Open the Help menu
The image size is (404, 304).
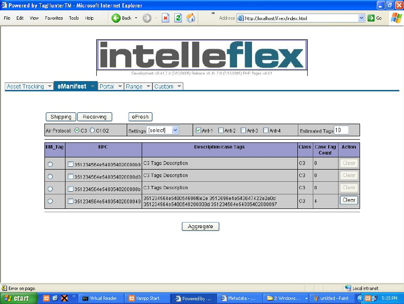(89, 18)
